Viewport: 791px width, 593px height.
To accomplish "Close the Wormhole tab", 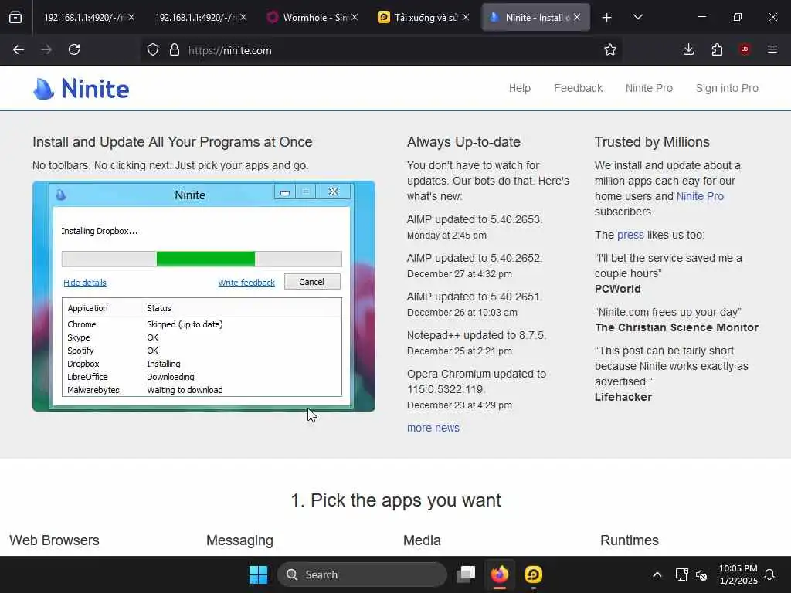I will pos(355,18).
